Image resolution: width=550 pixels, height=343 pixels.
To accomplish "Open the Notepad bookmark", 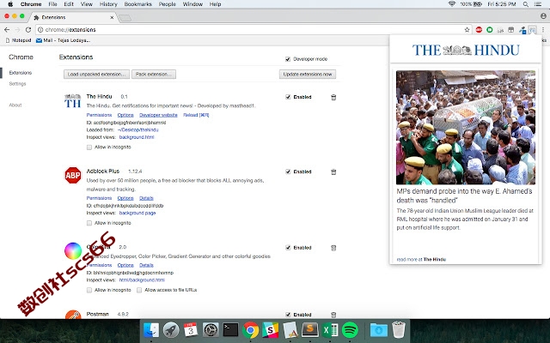I will click(x=19, y=40).
